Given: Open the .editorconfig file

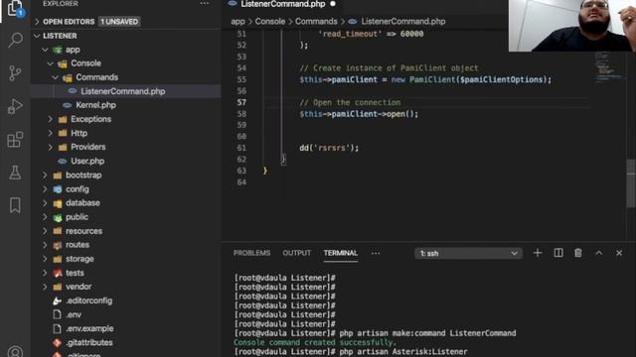Looking at the screenshot, I should point(88,300).
